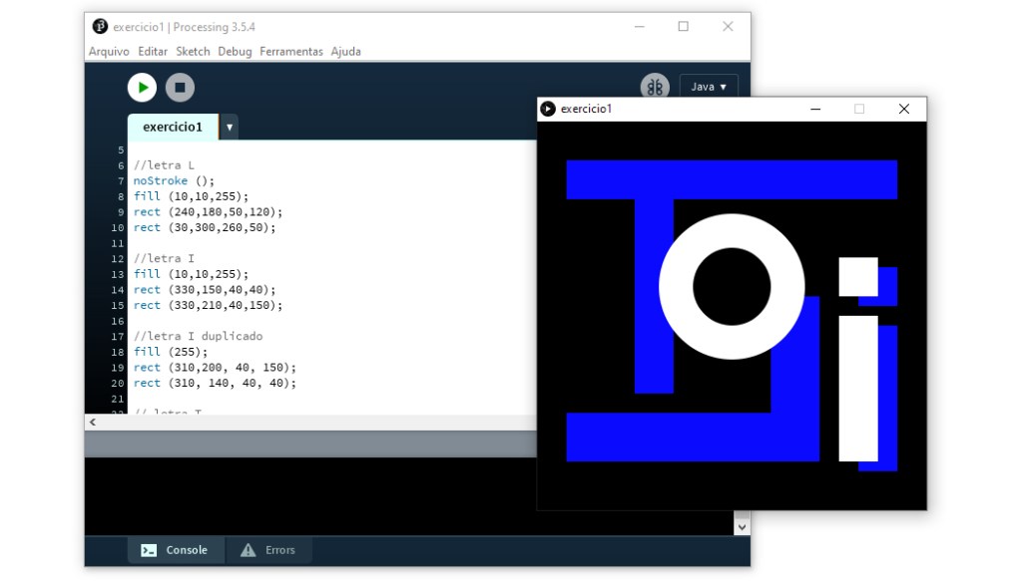Click the exercicio1 output window icon

tap(548, 109)
